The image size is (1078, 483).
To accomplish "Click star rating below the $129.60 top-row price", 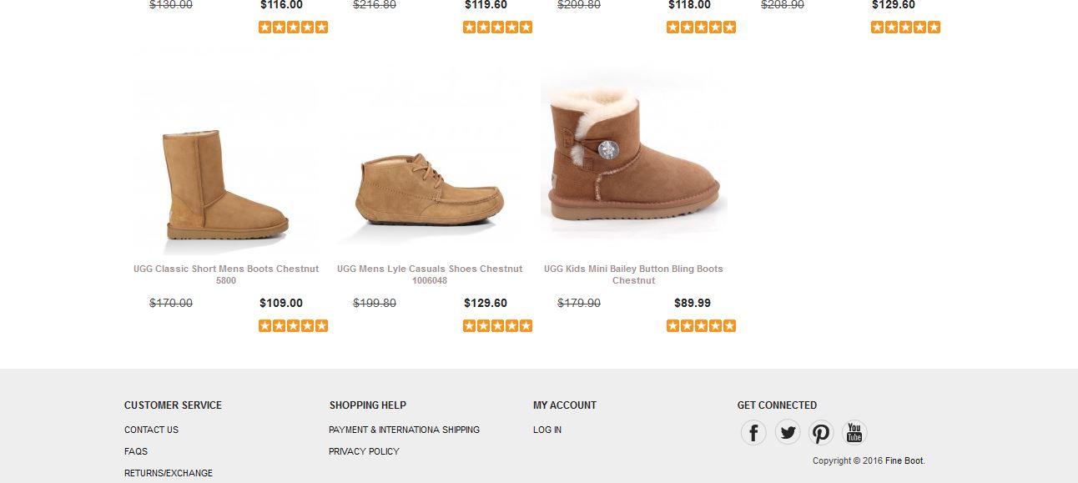I will (905, 27).
